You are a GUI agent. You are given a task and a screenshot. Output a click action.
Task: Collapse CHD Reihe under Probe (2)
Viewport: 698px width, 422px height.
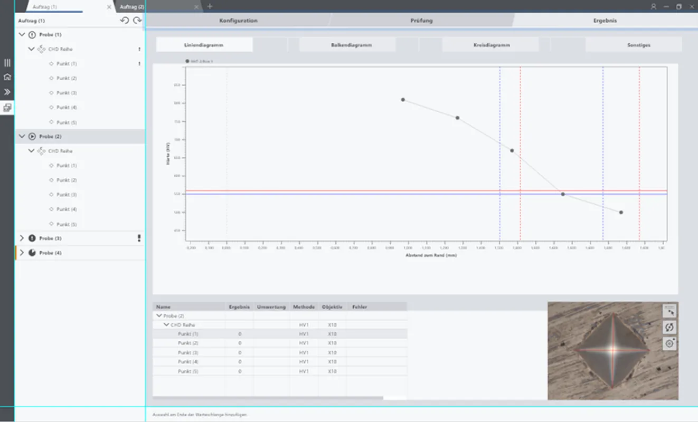coord(31,151)
